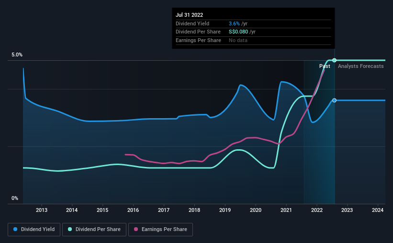Click the 5.0% y-axis label

(x=17, y=55)
